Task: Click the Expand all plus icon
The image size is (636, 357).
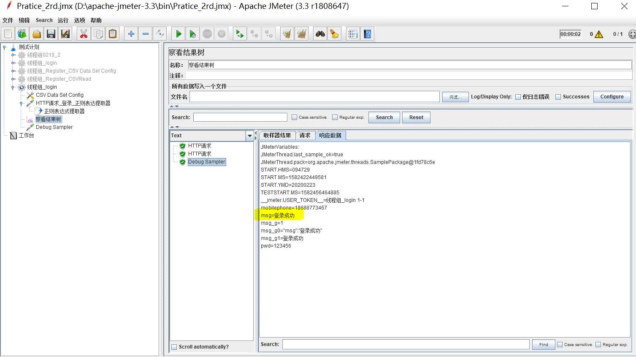Action: point(131,34)
